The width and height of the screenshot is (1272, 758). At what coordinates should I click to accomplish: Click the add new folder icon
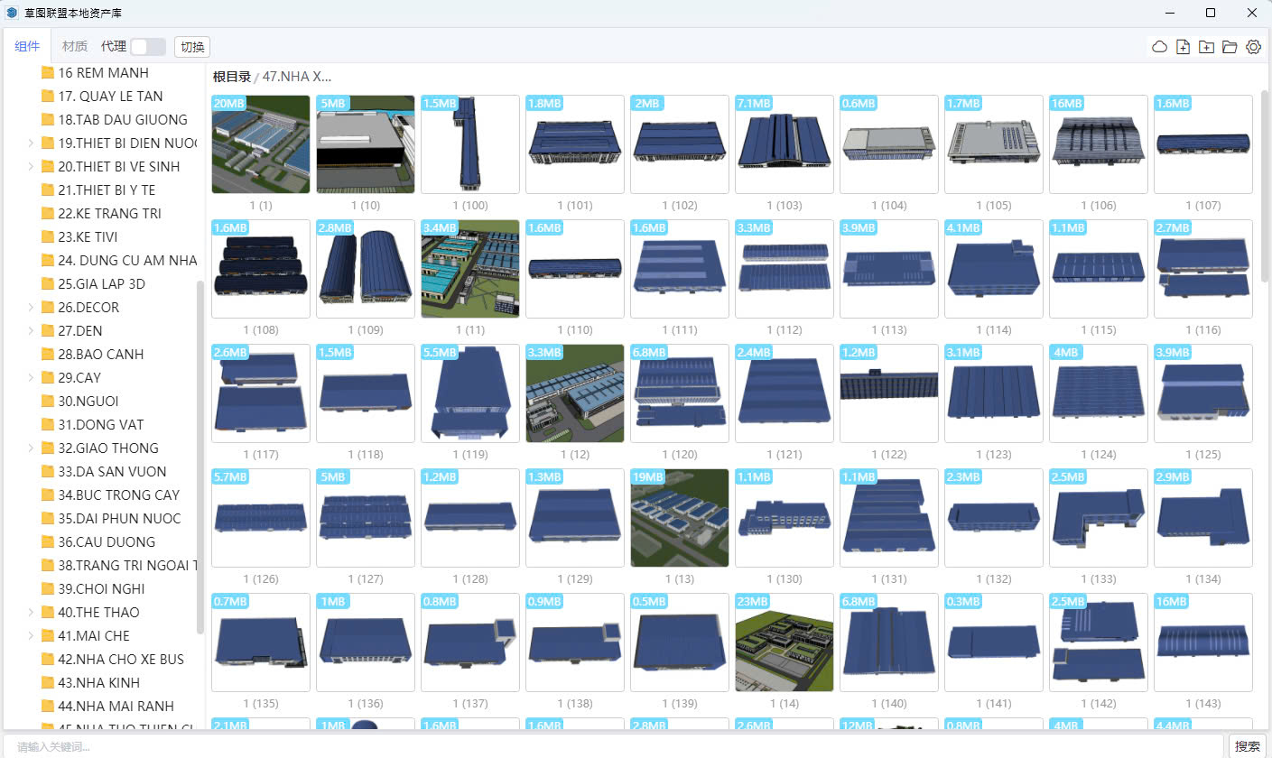[x=1206, y=47]
